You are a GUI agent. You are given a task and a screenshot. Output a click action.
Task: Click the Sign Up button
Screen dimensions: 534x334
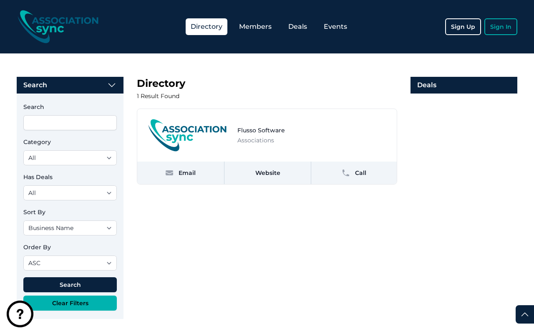pos(463,27)
